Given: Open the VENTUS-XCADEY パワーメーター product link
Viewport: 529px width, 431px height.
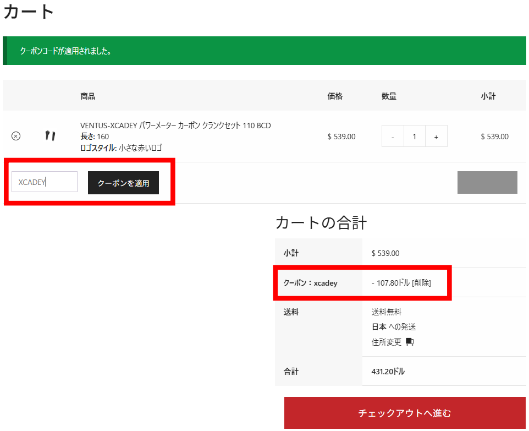Looking at the screenshot, I should click(x=175, y=126).
